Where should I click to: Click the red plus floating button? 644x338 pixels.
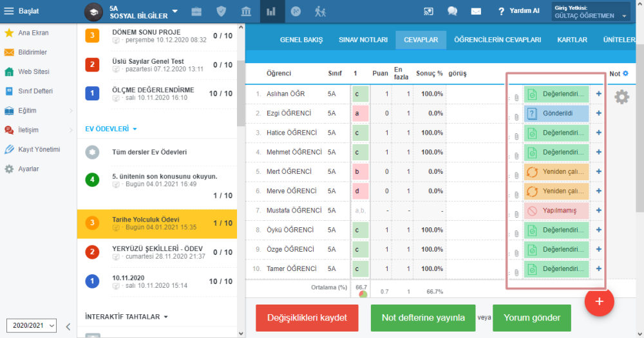(599, 301)
